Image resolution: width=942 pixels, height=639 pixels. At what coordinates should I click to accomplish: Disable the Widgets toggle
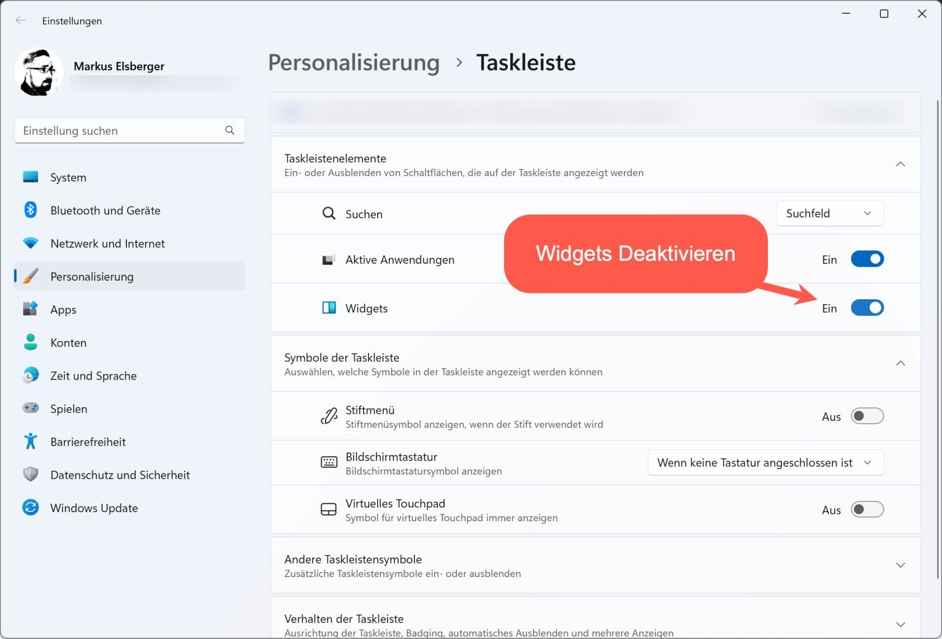pos(867,308)
